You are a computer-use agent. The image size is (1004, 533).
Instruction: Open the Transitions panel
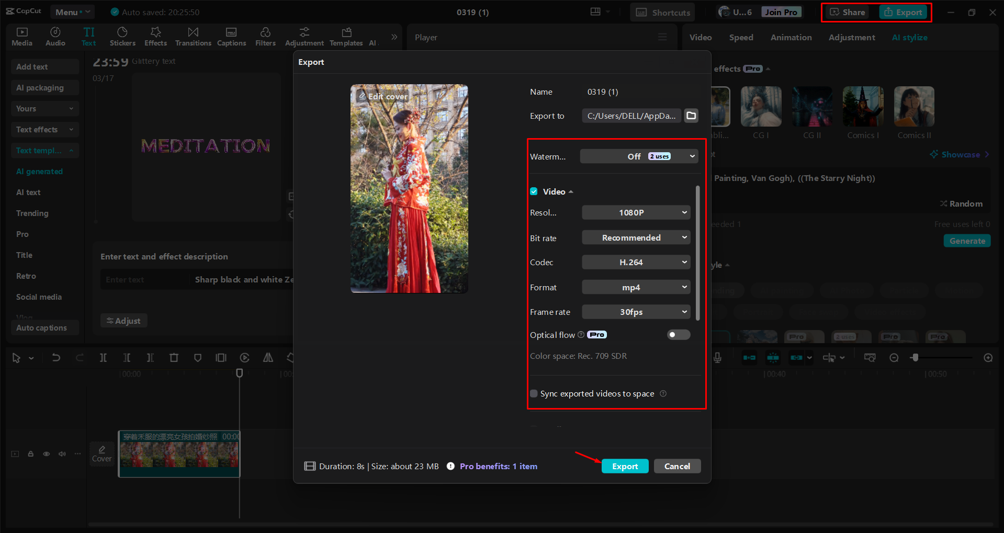pos(193,36)
